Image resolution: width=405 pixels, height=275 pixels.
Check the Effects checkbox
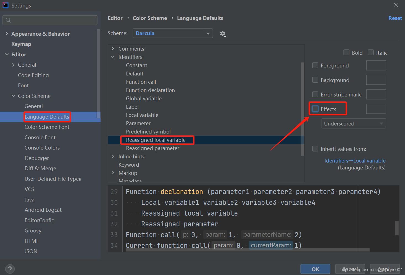[315, 109]
